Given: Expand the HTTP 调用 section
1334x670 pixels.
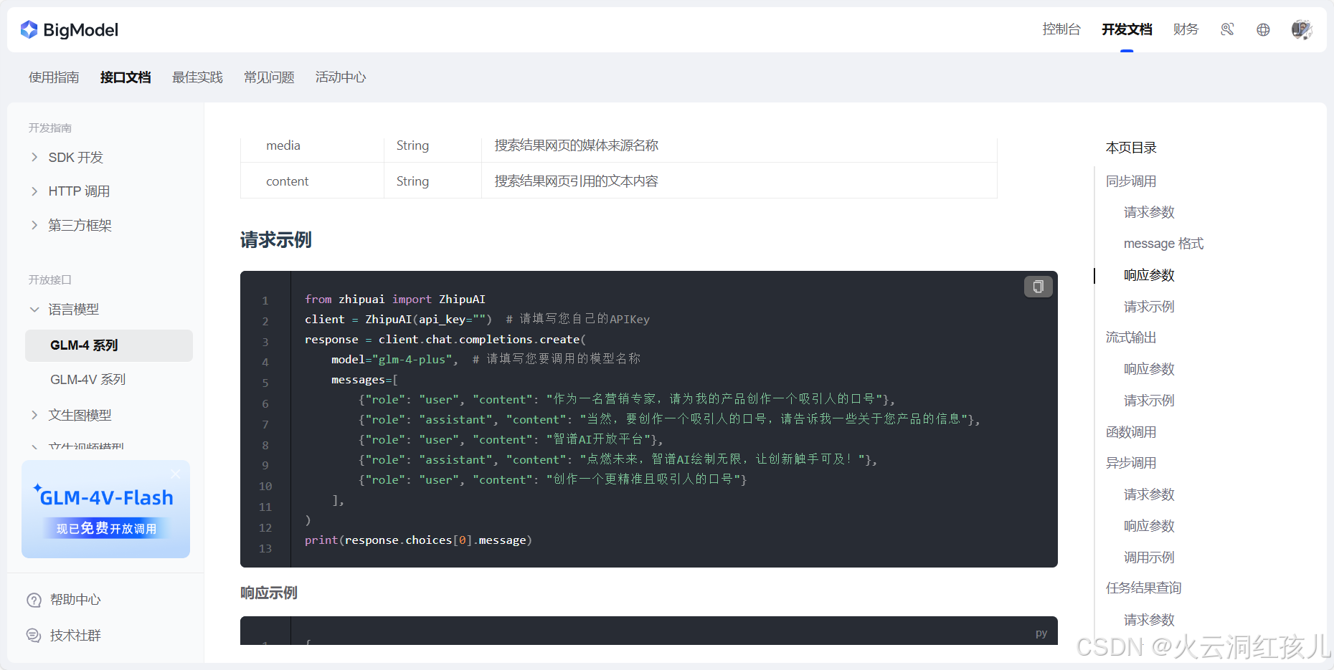Looking at the screenshot, I should tap(34, 191).
